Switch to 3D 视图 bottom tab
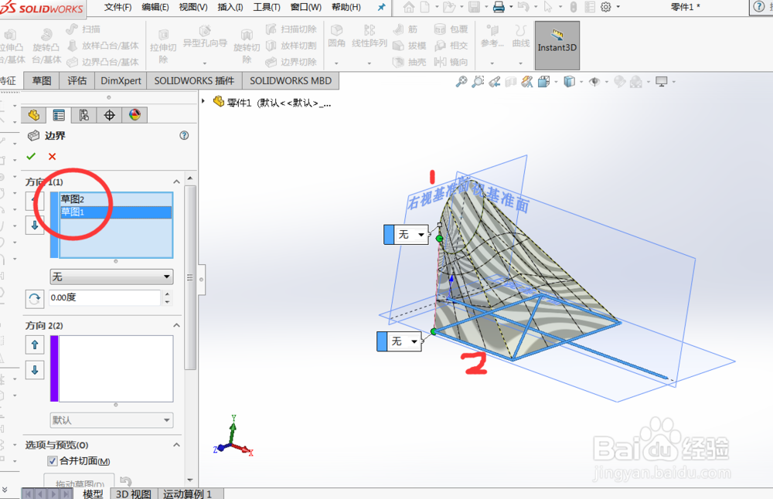The image size is (773, 499). click(x=134, y=494)
